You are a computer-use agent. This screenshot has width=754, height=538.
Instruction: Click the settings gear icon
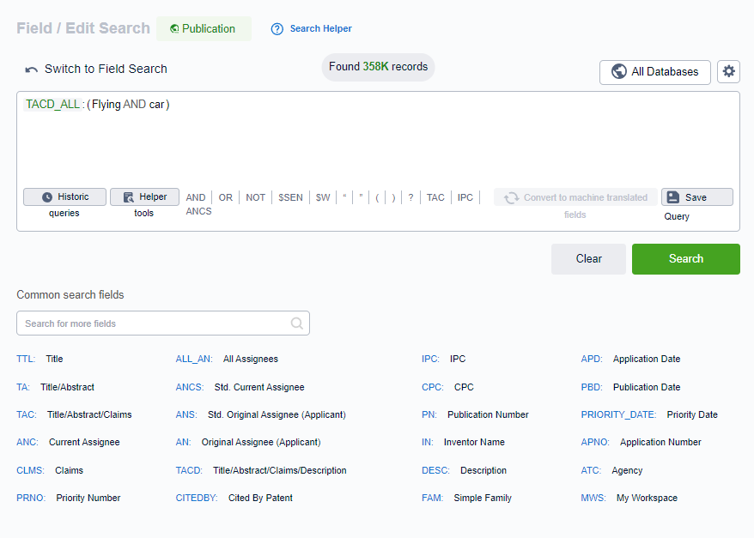(x=728, y=71)
